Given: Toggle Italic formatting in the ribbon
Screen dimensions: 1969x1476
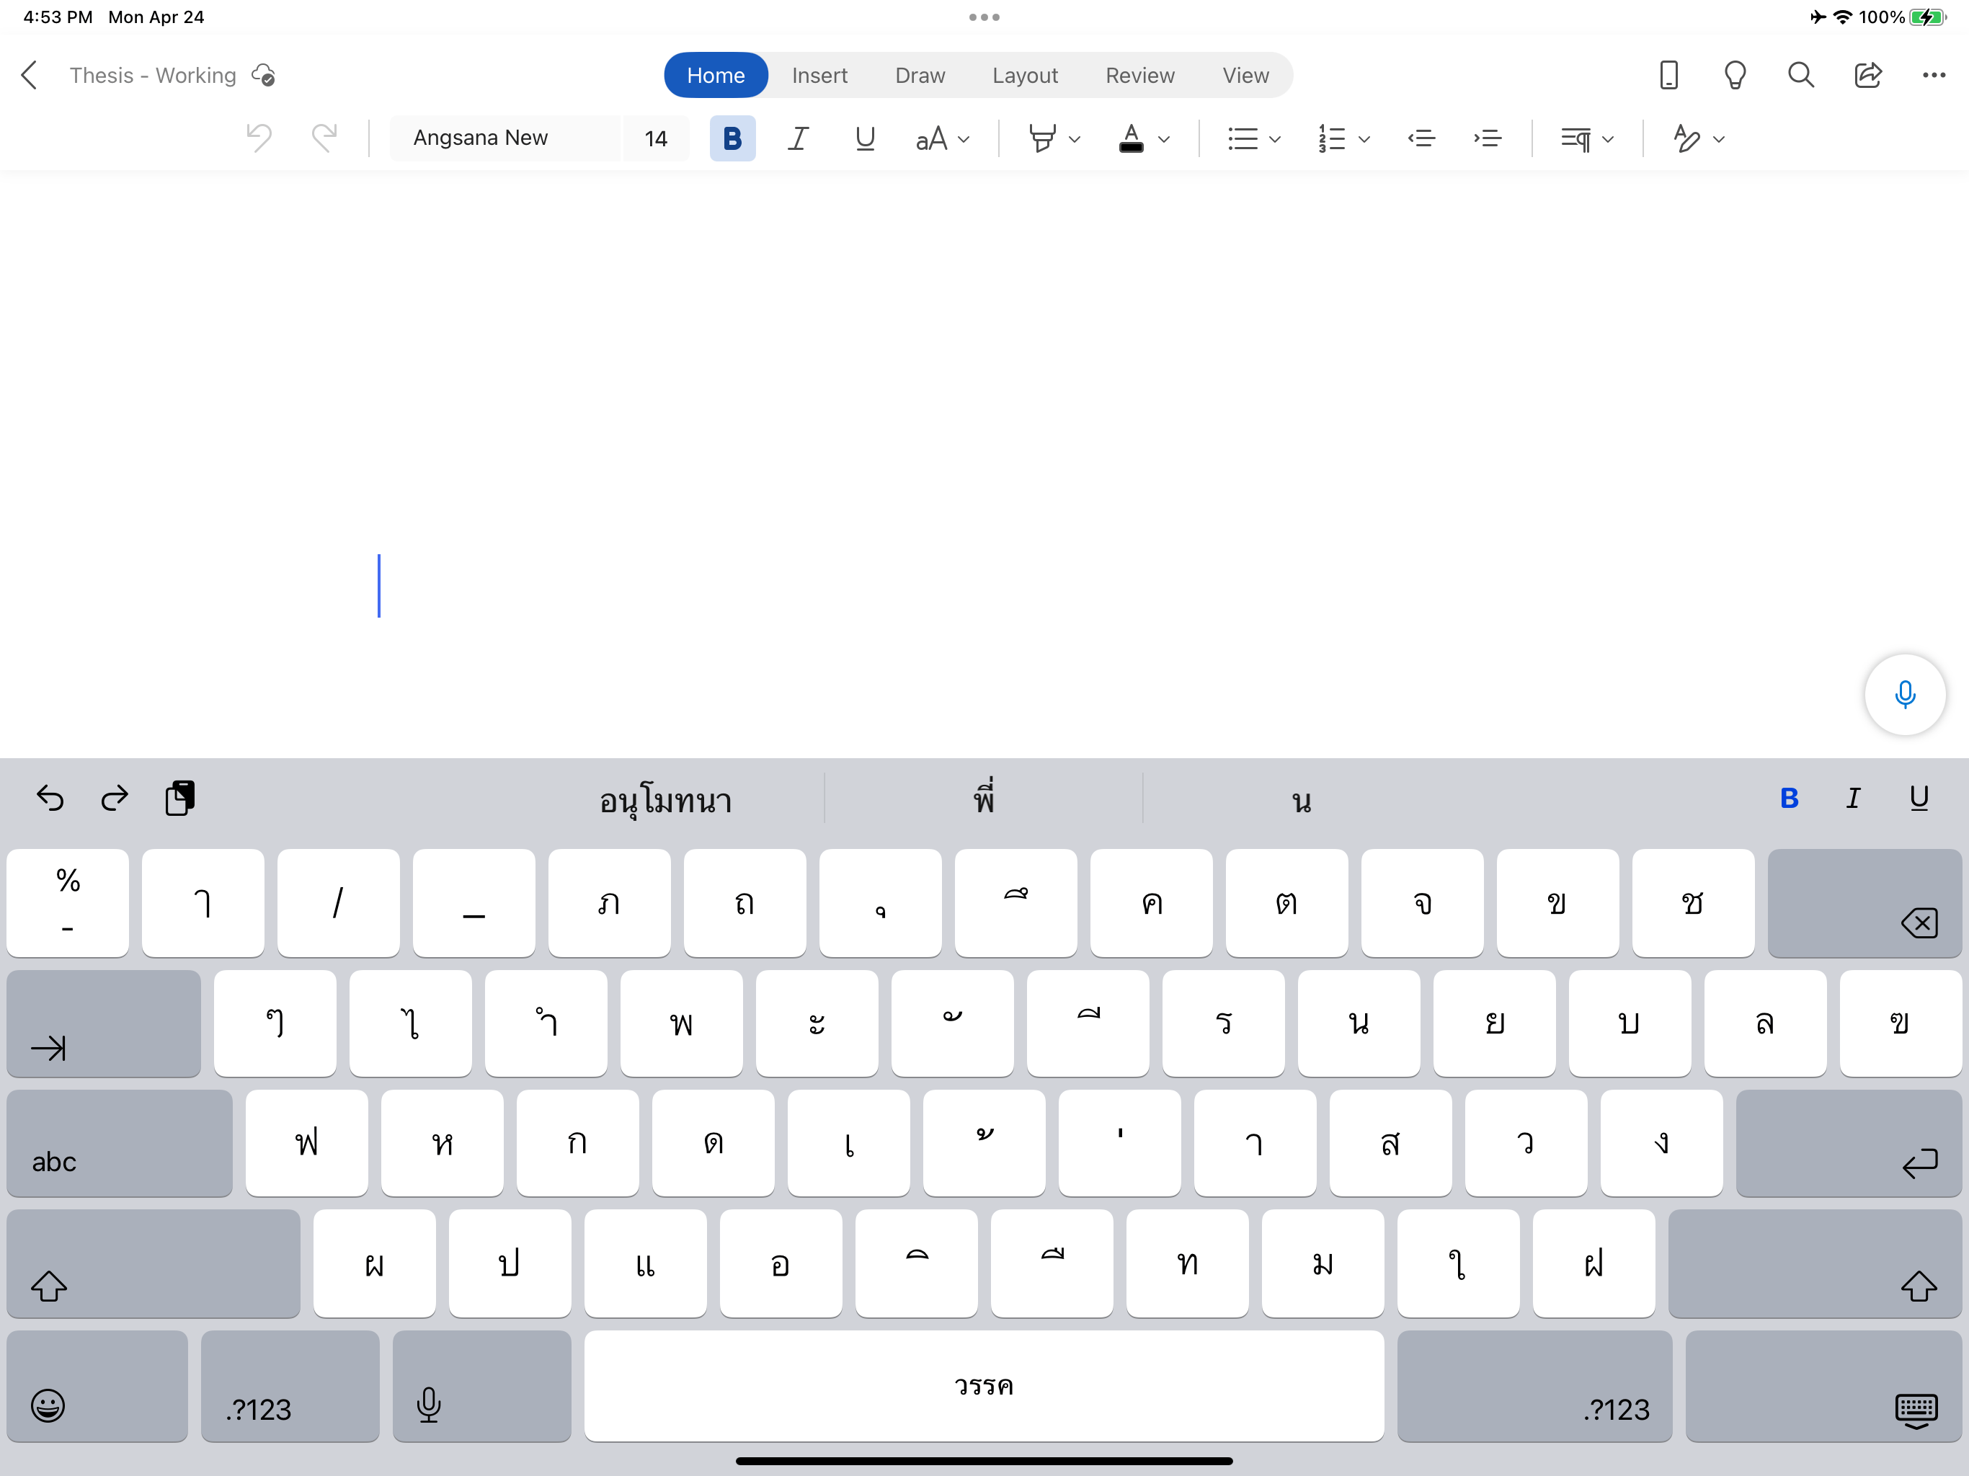Looking at the screenshot, I should pyautogui.click(x=798, y=139).
